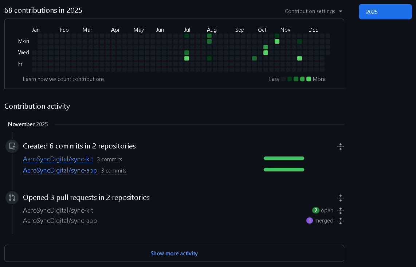The height and width of the screenshot is (267, 416).
Task: Click the drag handle next to the commits section
Action: 341,146
